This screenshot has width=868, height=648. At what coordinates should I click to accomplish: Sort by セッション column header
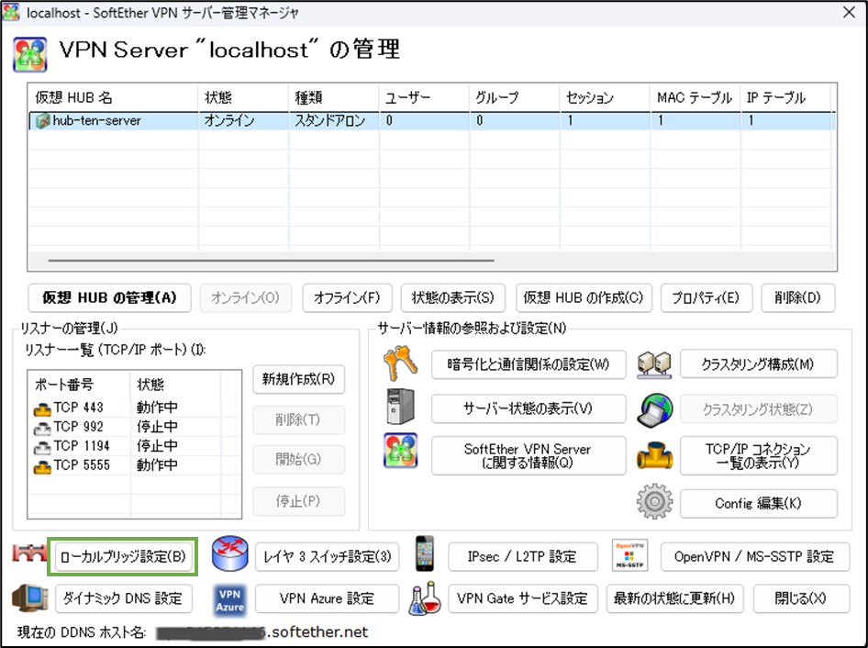coord(605,97)
